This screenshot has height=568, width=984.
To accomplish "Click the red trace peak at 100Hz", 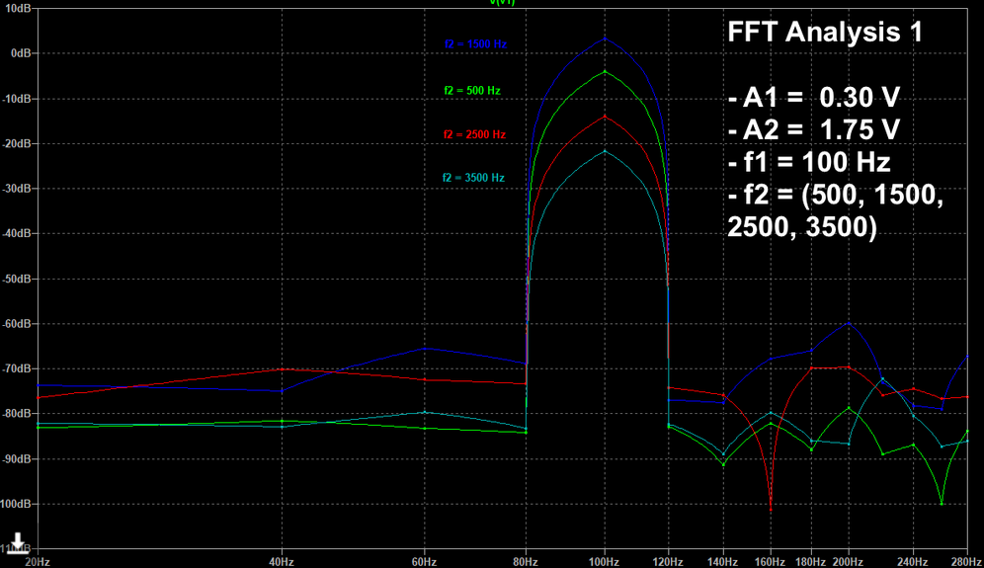I will [x=605, y=117].
